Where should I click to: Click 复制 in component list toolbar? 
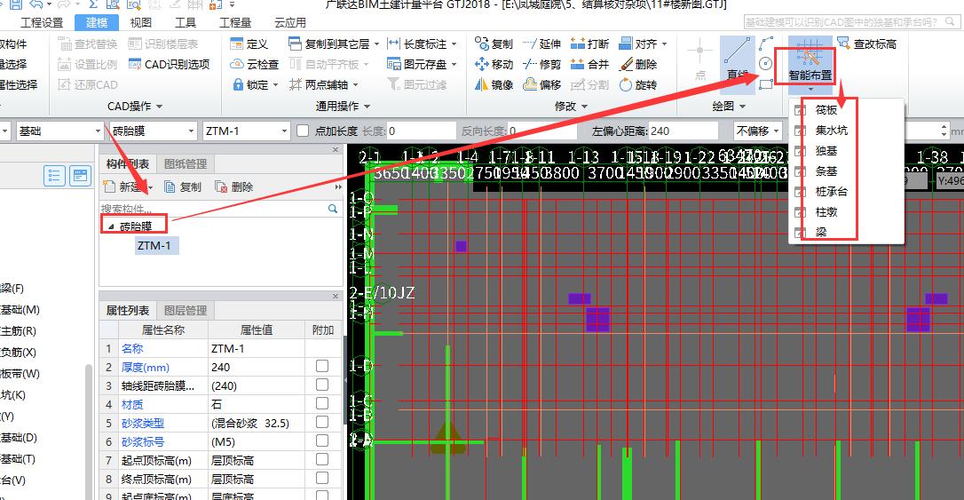click(x=183, y=187)
